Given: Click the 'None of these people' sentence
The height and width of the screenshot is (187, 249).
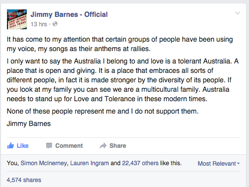Looking at the screenshot, I should [x=103, y=111].
